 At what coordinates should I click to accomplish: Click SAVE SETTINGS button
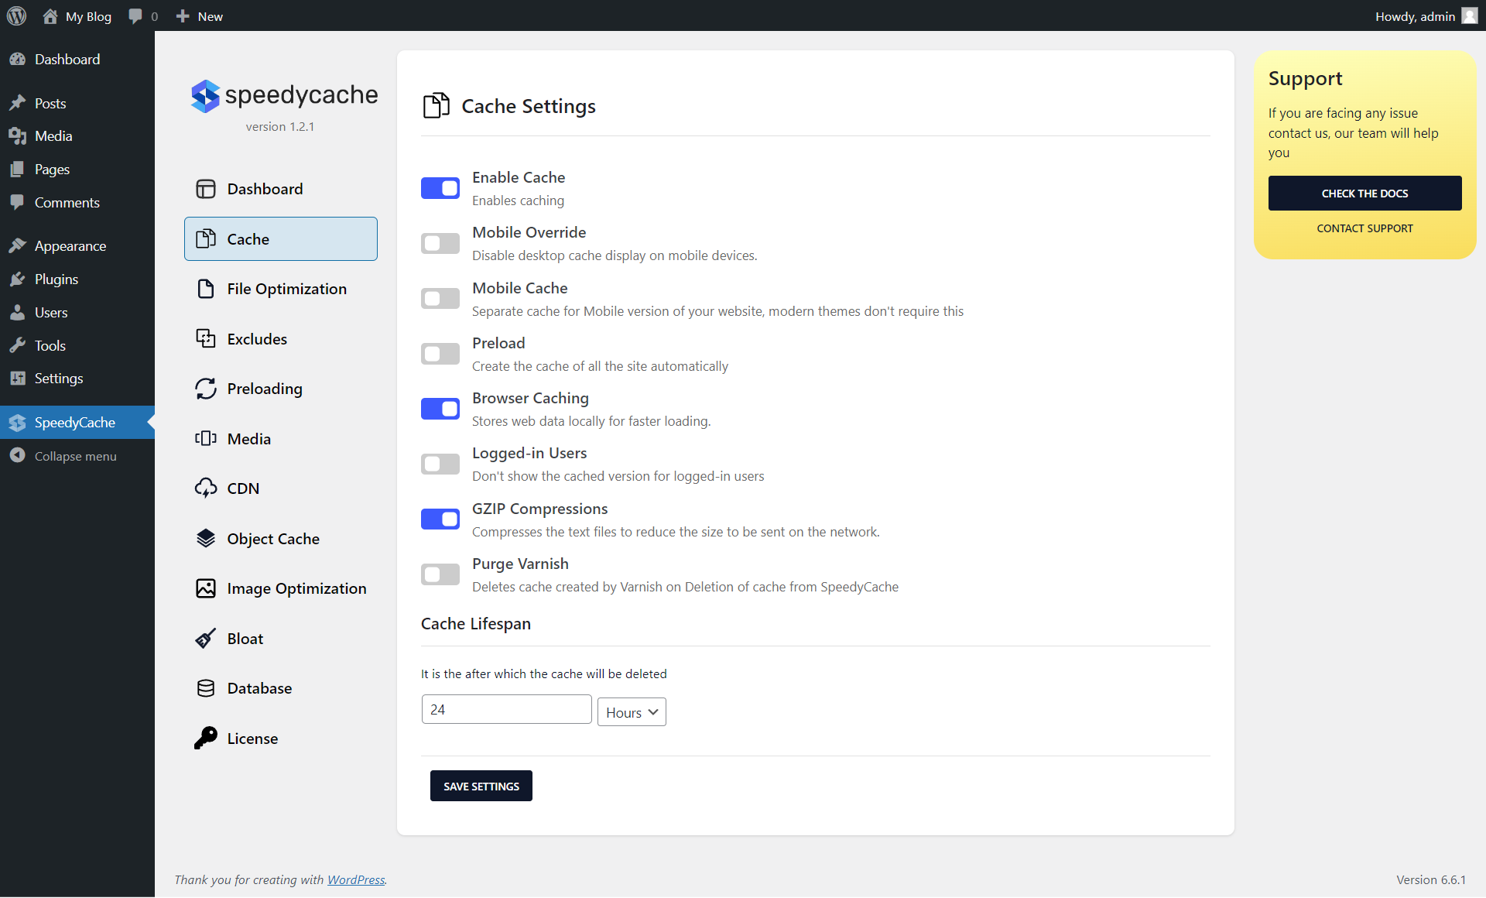[x=481, y=786]
